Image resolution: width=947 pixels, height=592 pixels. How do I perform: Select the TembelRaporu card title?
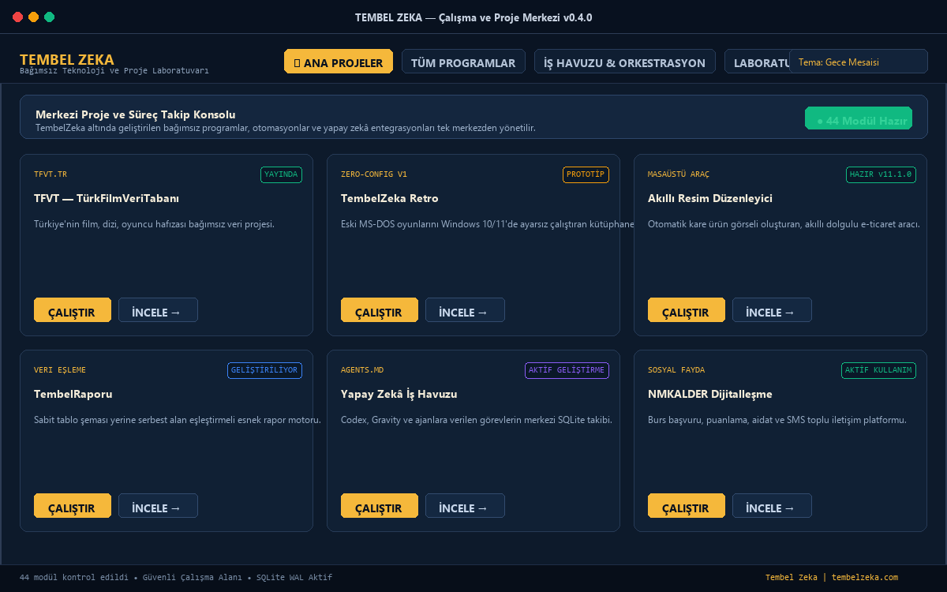click(73, 394)
